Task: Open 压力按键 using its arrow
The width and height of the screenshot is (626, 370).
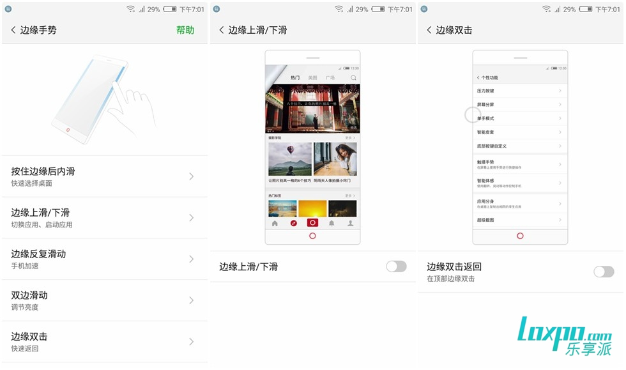Action: 559,90
